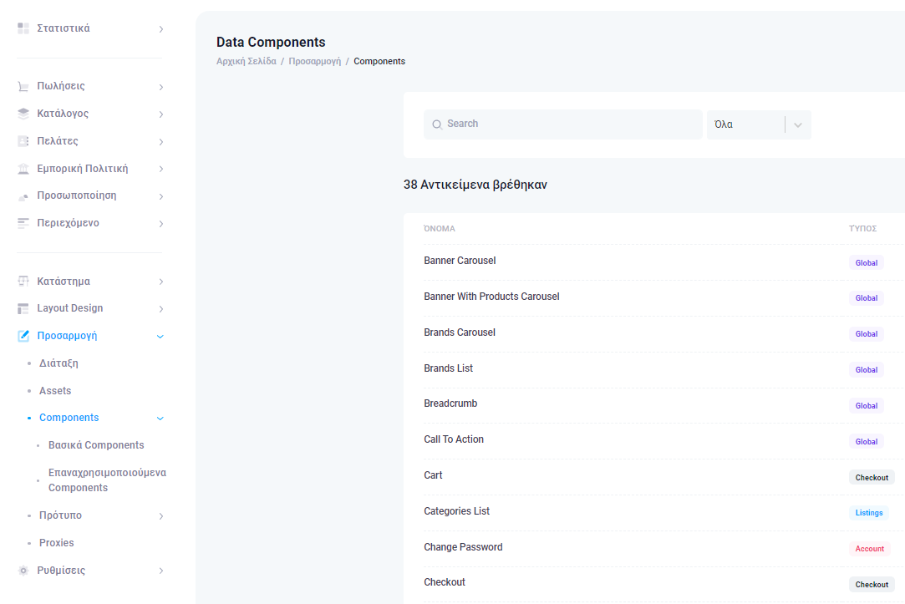Screen dimensions: 905x604
Task: Click the Κατάλογος layers icon
Action: [23, 114]
